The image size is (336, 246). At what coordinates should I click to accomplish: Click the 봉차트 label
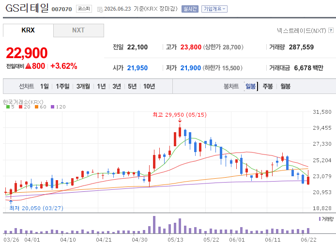(231, 86)
